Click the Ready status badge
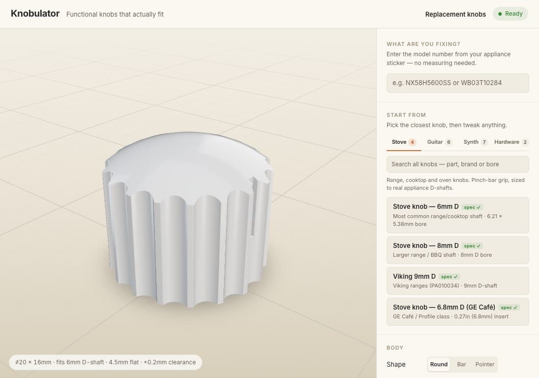The width and height of the screenshot is (539, 378). tap(510, 14)
